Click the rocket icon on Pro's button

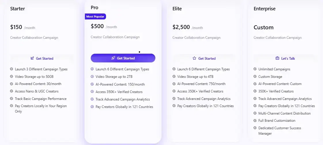coord(113,58)
